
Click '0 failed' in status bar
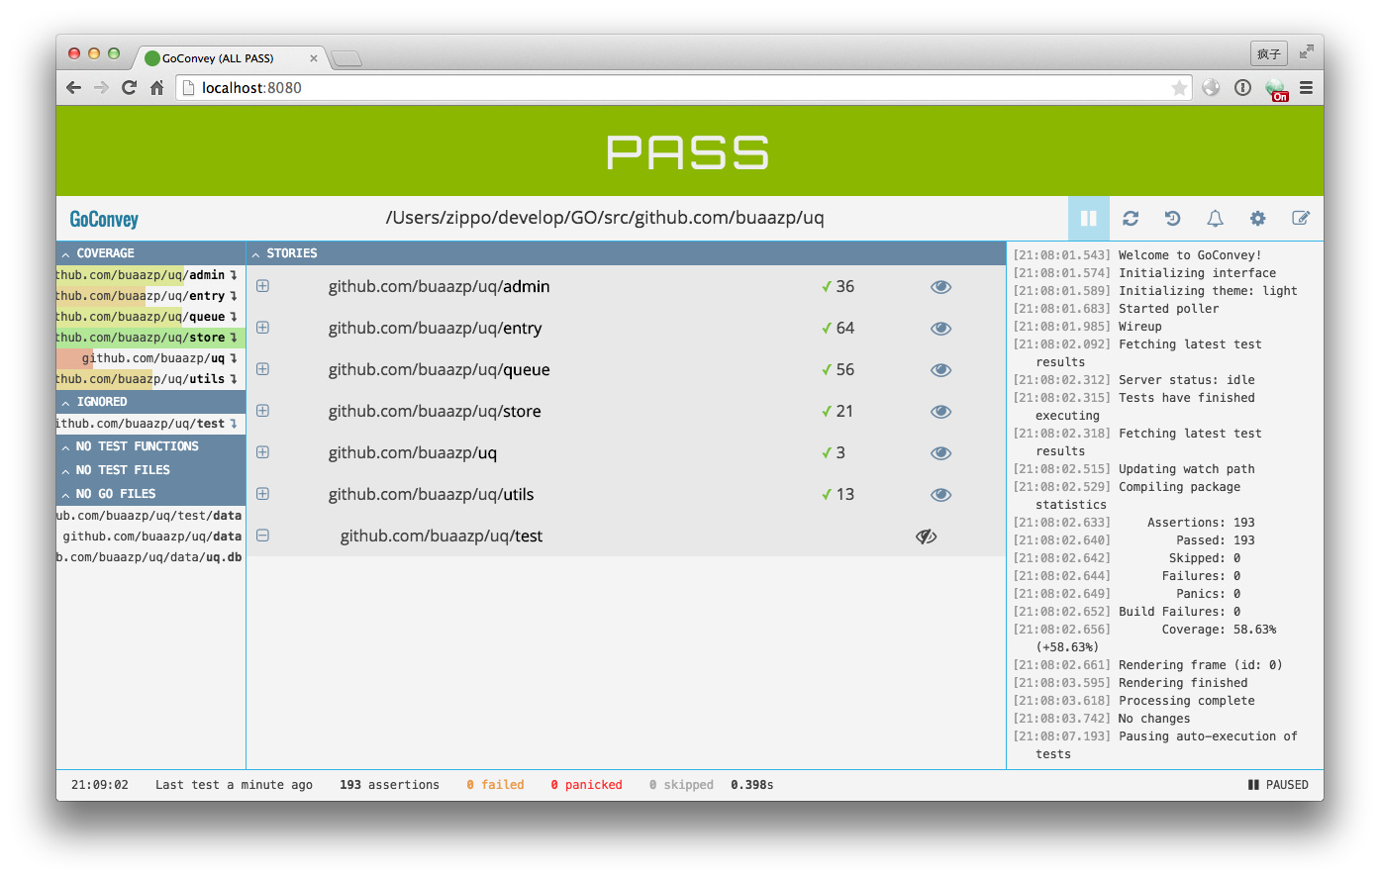click(495, 785)
